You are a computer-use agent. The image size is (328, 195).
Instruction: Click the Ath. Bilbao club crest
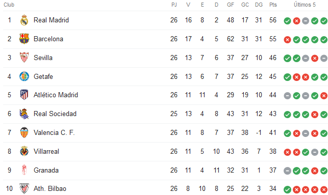(24, 188)
